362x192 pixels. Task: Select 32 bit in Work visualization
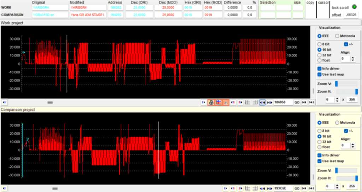(320, 55)
